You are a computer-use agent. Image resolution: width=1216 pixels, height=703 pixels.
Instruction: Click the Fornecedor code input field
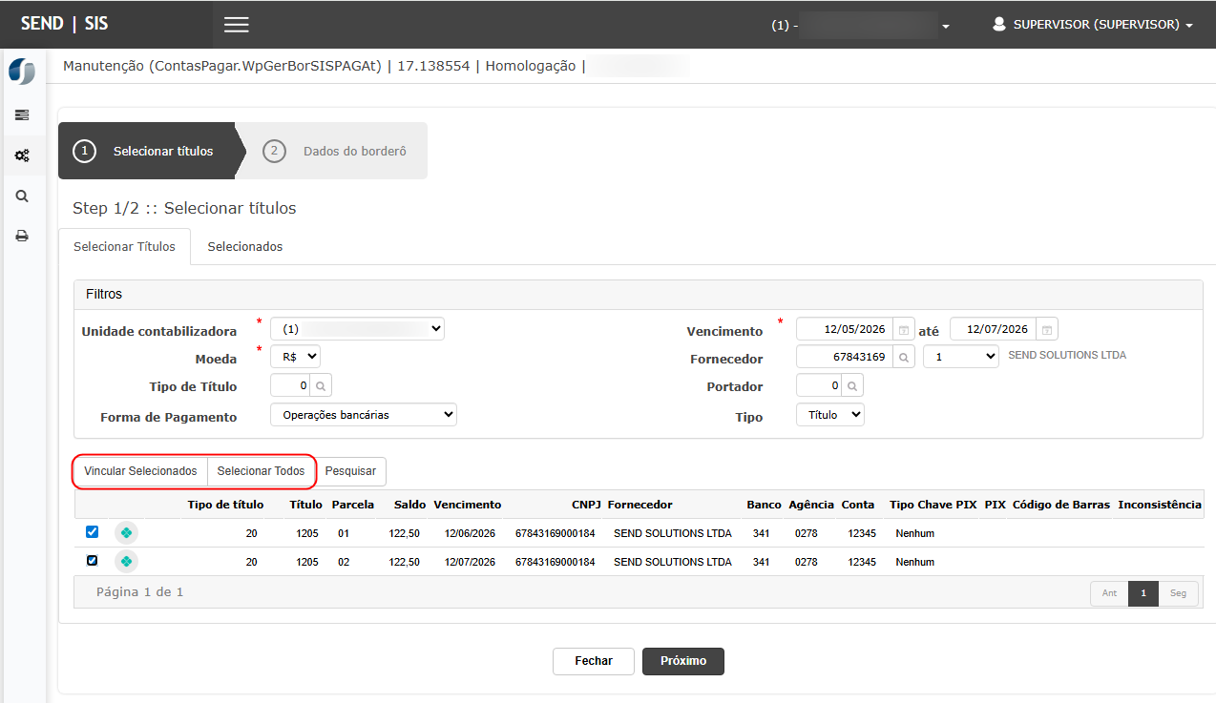click(x=845, y=357)
